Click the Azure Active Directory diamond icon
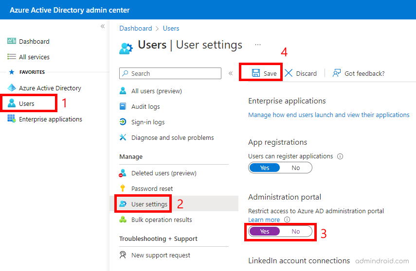 pyautogui.click(x=12, y=88)
